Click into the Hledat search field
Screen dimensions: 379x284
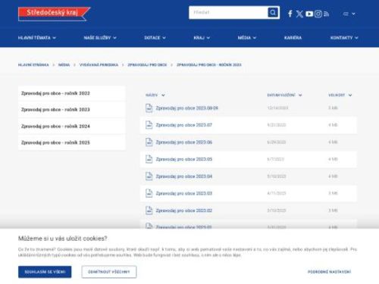pos(228,12)
